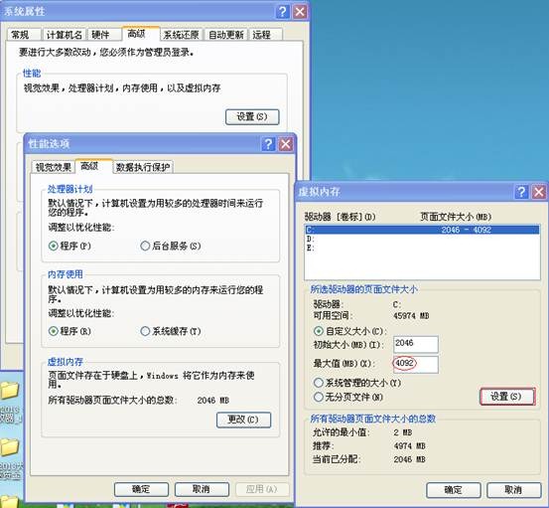Open the 远程 tab
This screenshot has height=508, width=549.
265,35
